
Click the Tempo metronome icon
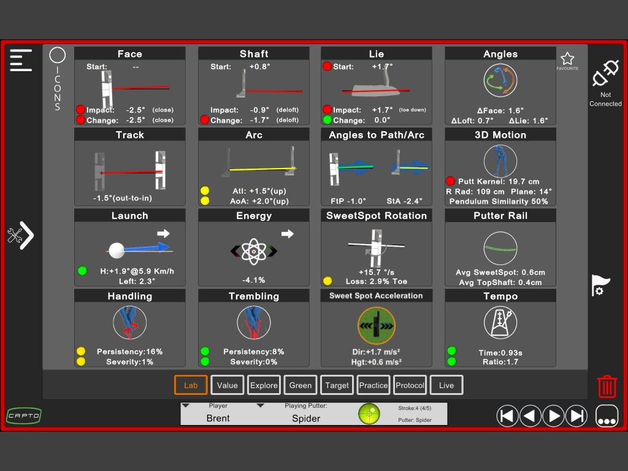(x=500, y=323)
